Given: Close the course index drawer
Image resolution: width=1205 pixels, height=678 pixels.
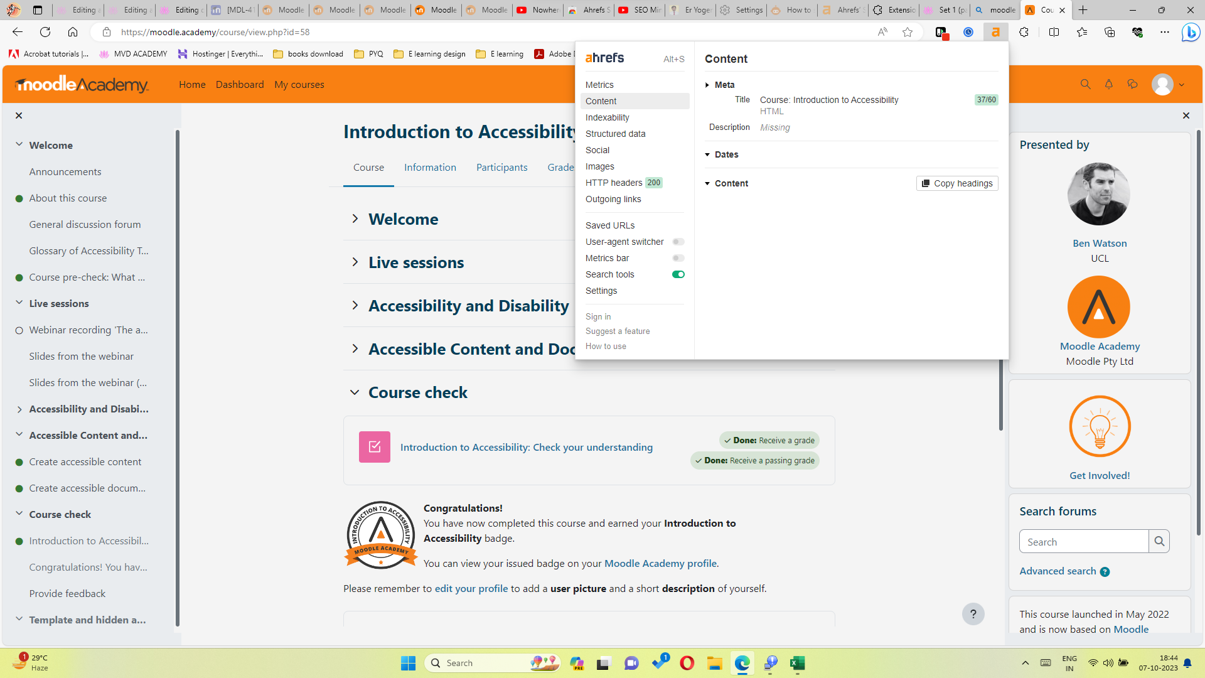Looking at the screenshot, I should coord(19,116).
